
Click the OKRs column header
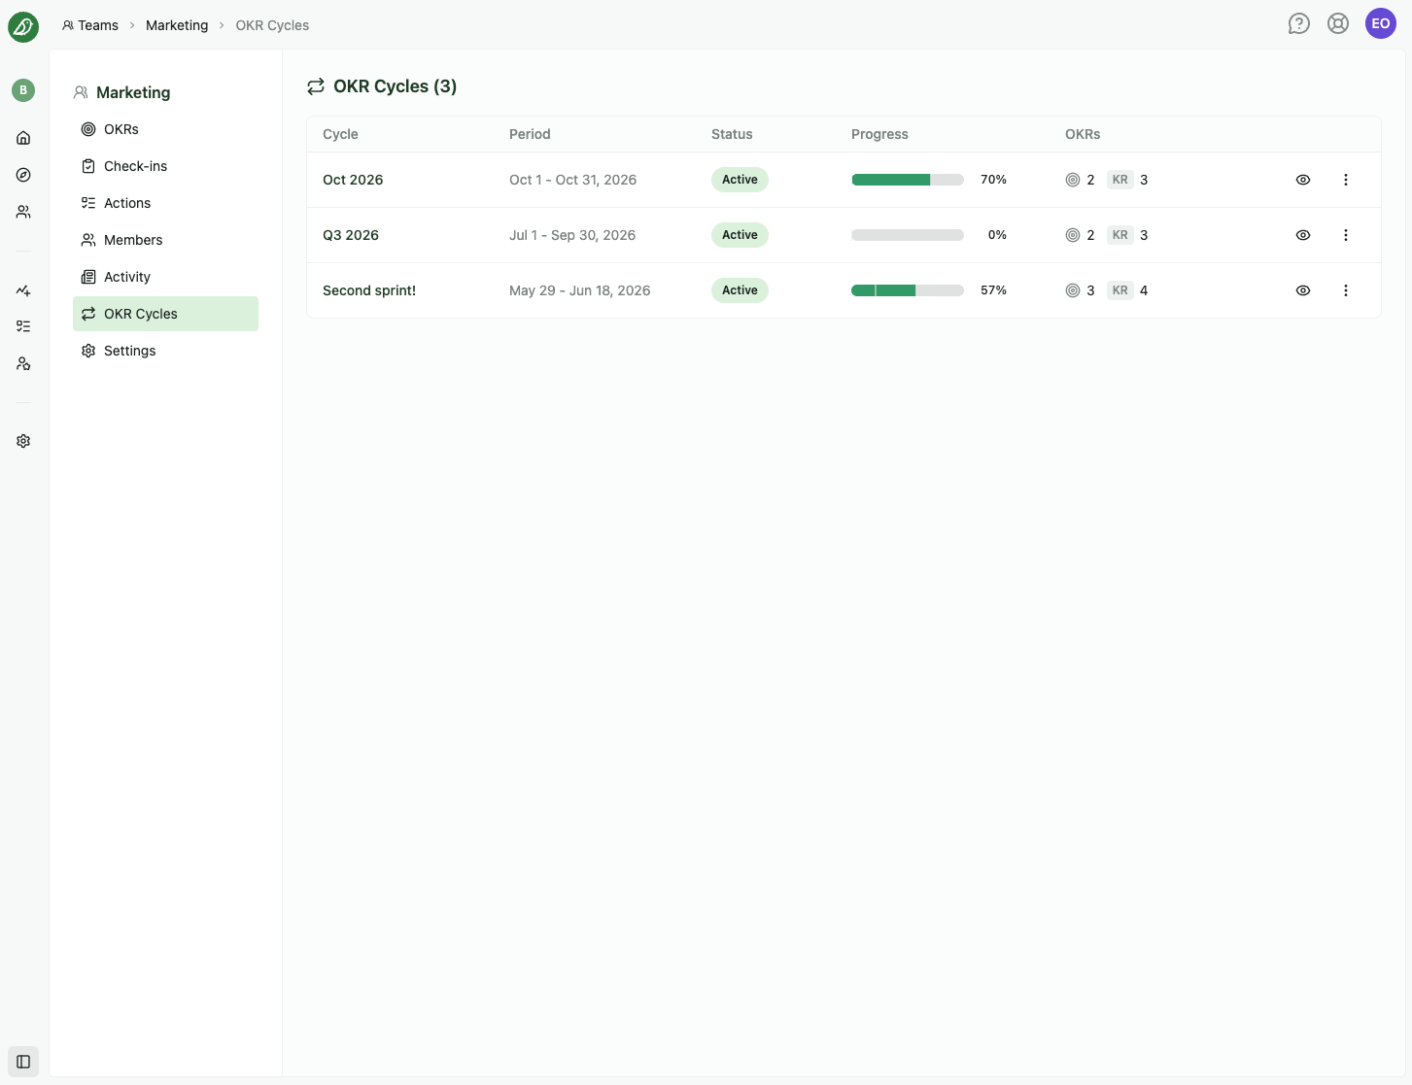(x=1083, y=134)
